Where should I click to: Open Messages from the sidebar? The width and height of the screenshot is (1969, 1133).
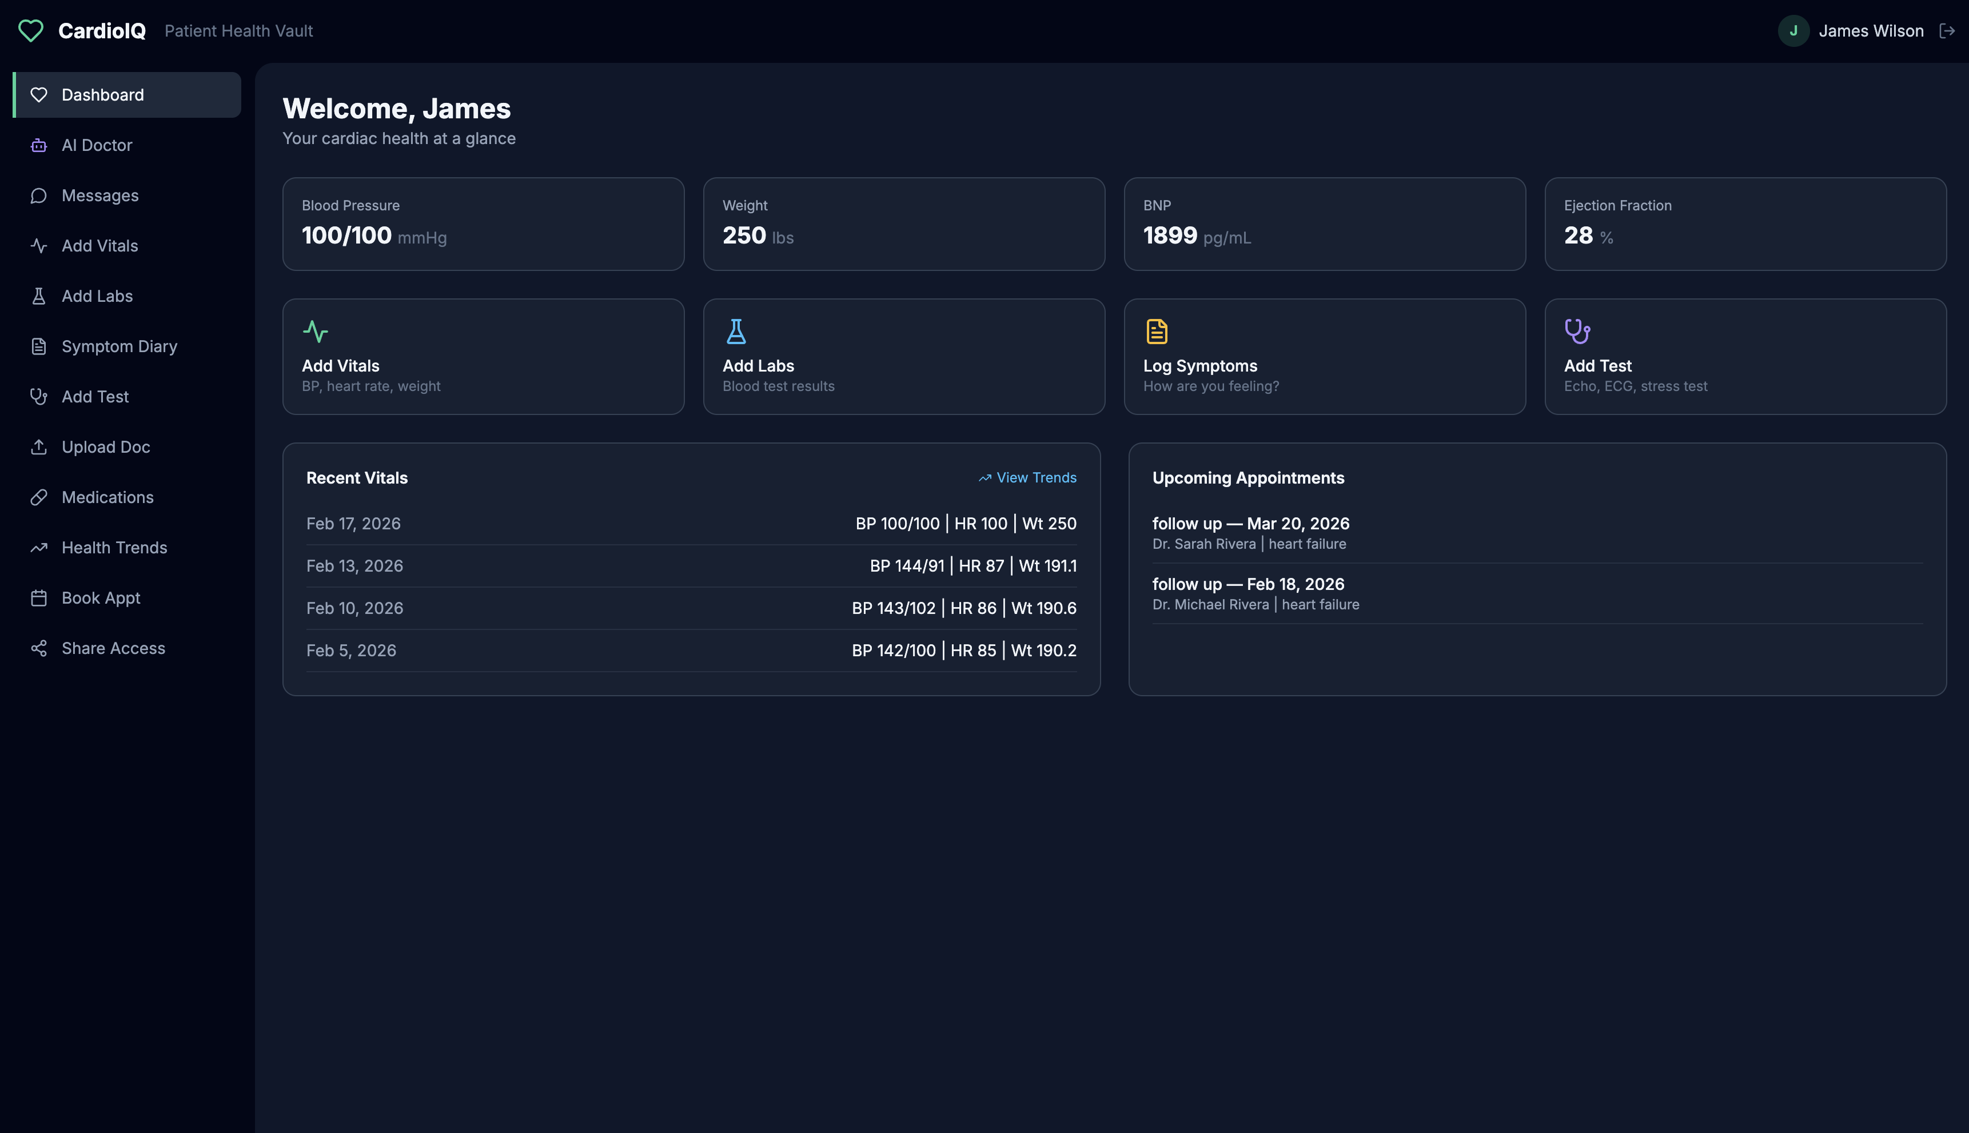(99, 196)
